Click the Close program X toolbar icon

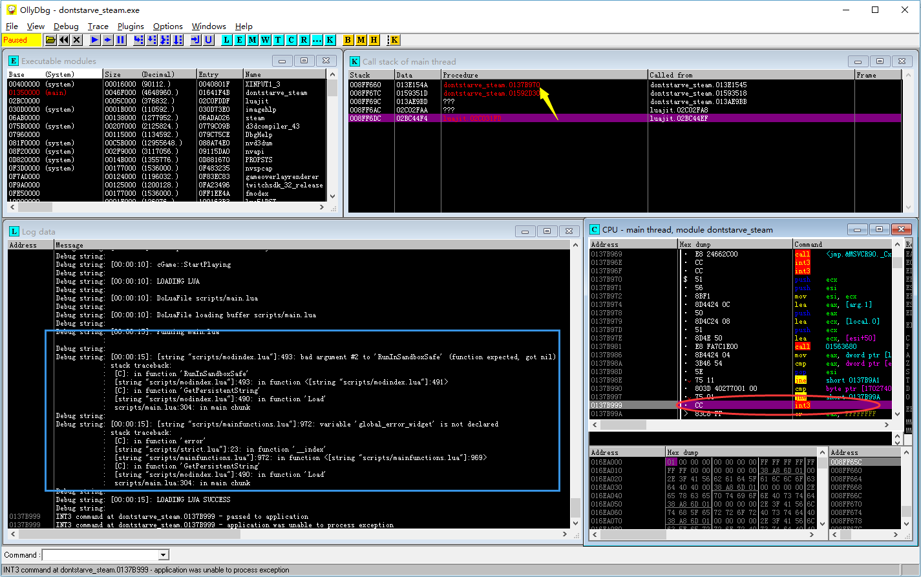(77, 40)
